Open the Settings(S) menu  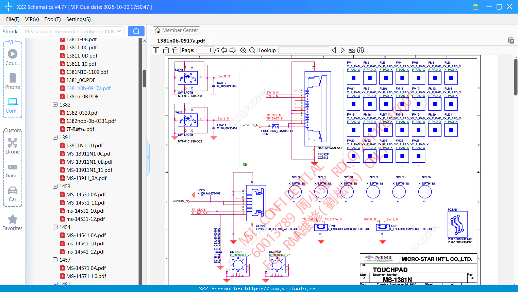(78, 19)
